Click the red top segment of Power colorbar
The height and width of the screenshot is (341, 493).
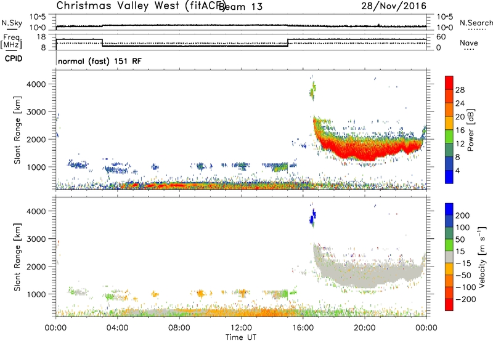449,83
